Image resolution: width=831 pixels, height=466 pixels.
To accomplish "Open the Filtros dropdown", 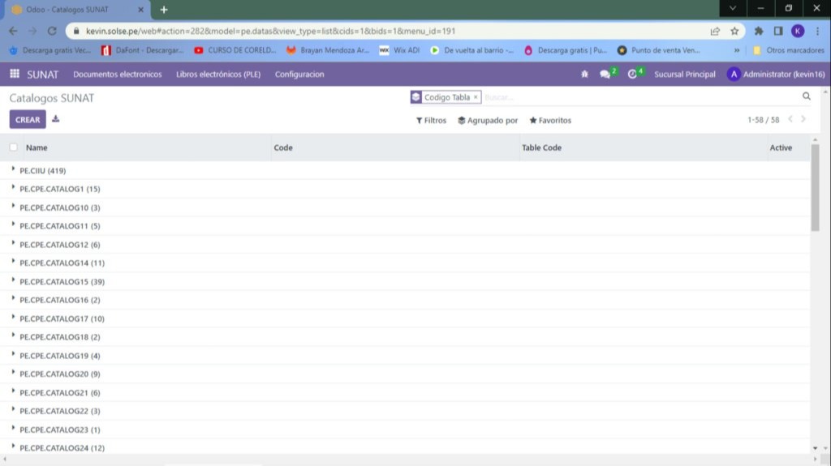I will [431, 121].
